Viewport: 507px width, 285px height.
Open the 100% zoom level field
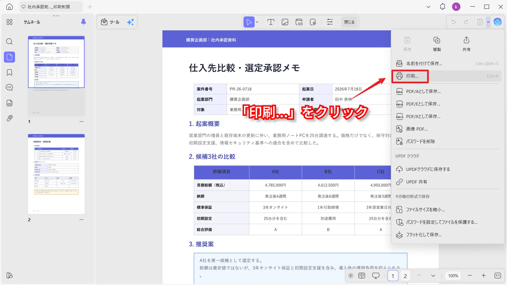click(x=453, y=276)
